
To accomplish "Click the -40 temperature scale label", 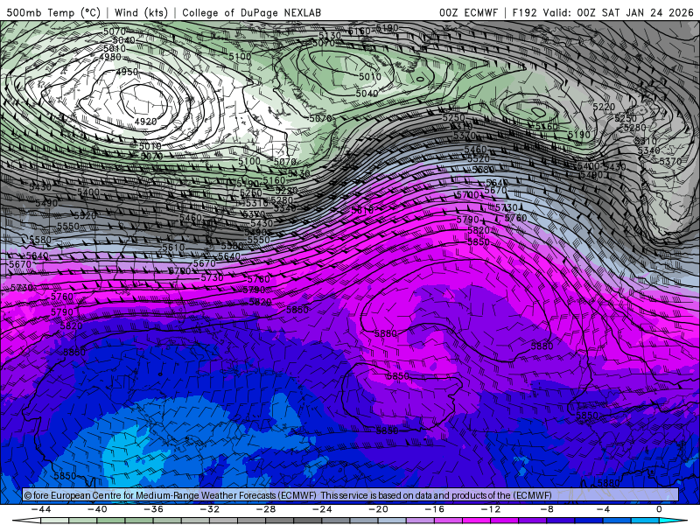I will pos(97,509).
